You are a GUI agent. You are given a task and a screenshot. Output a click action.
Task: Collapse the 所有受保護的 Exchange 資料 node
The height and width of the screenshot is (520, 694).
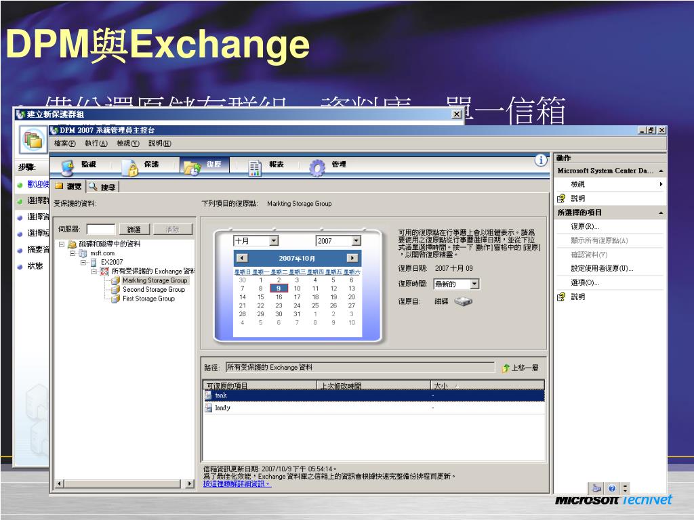[x=94, y=271]
